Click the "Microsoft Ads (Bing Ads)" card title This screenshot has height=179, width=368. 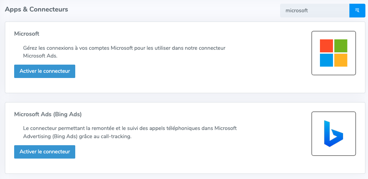click(x=48, y=114)
